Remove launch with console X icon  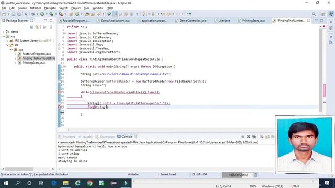(249, 137)
